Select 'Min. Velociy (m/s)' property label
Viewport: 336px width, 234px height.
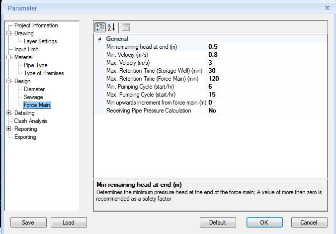tap(127, 55)
